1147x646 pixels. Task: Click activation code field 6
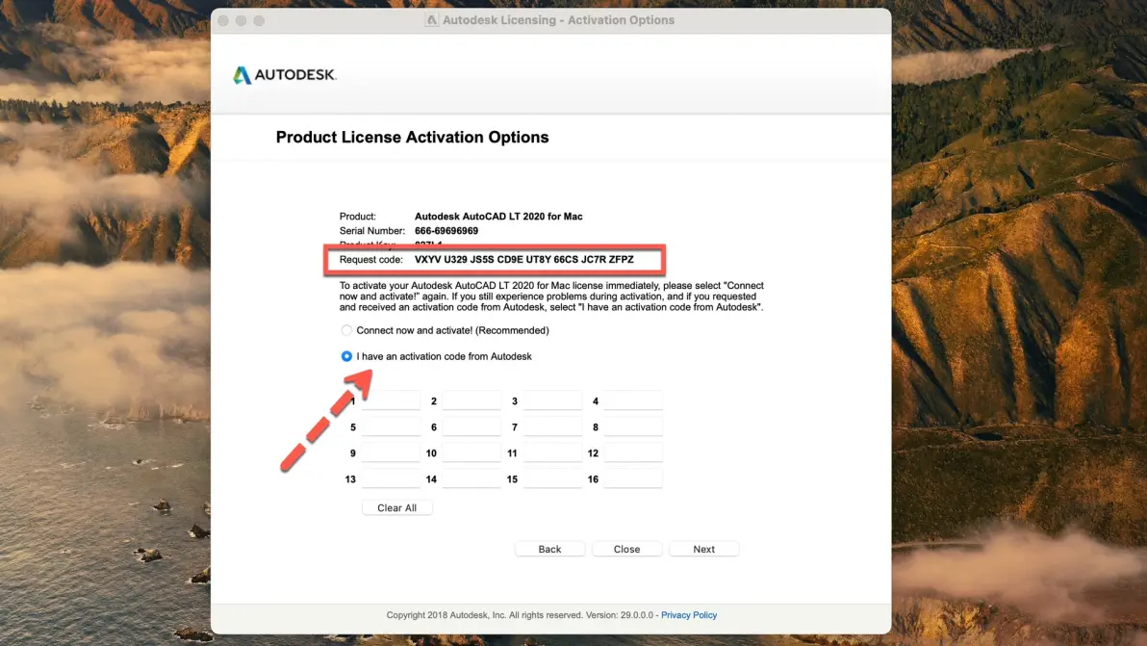click(x=472, y=427)
